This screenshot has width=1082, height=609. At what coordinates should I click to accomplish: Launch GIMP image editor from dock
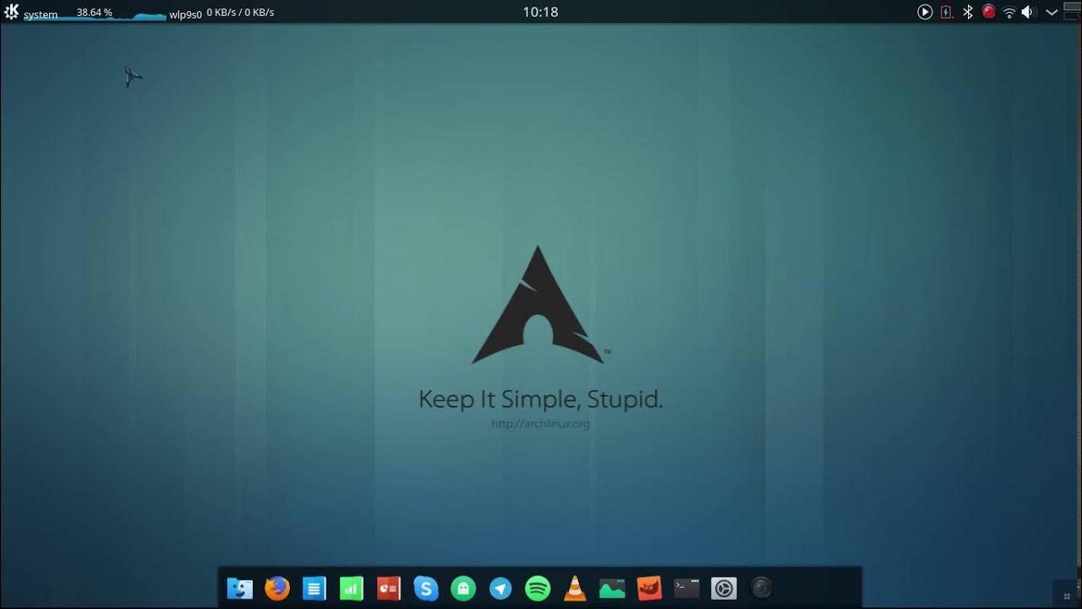pyautogui.click(x=649, y=588)
